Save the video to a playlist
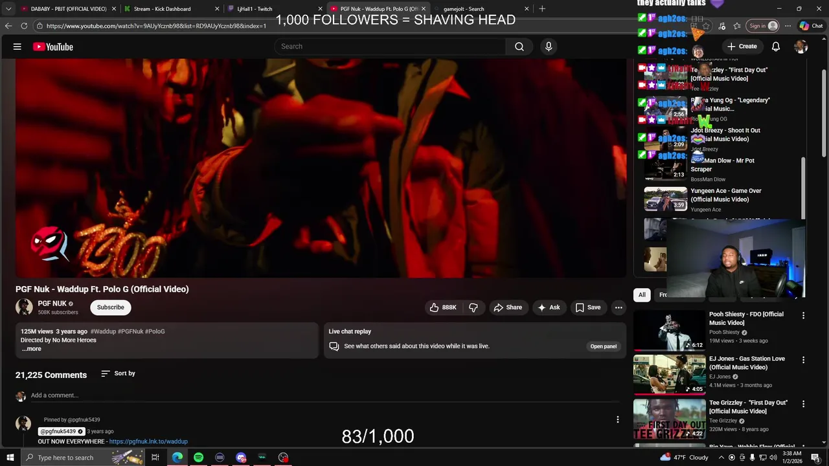 587,307
